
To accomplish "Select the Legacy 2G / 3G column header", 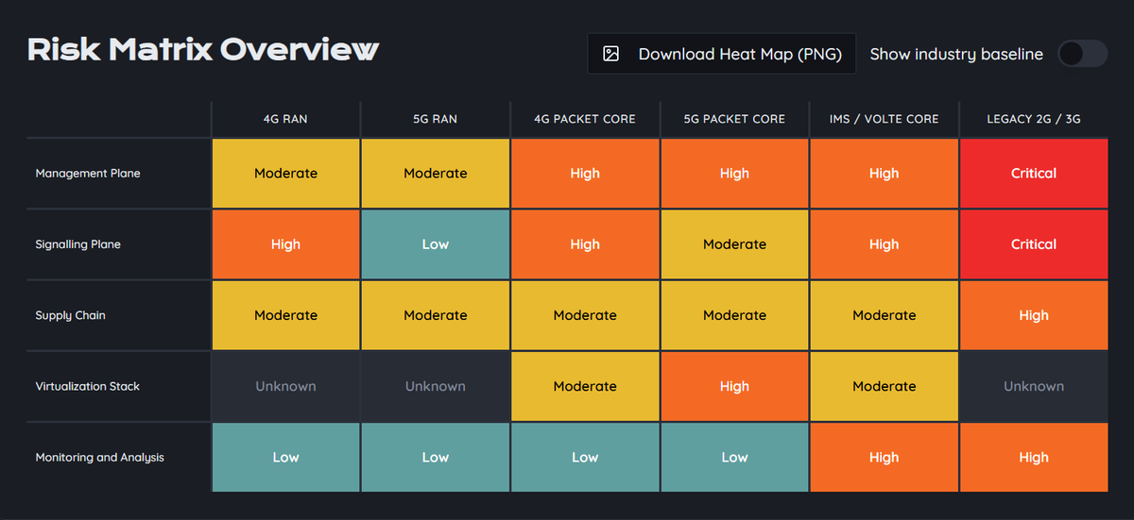I will (1034, 119).
